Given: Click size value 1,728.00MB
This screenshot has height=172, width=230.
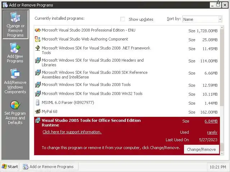Looking at the screenshot, I should (207, 31).
